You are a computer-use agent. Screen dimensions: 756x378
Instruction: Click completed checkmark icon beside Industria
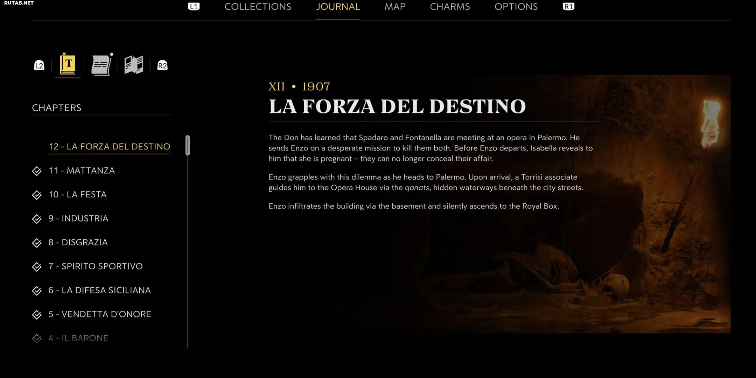click(x=37, y=219)
